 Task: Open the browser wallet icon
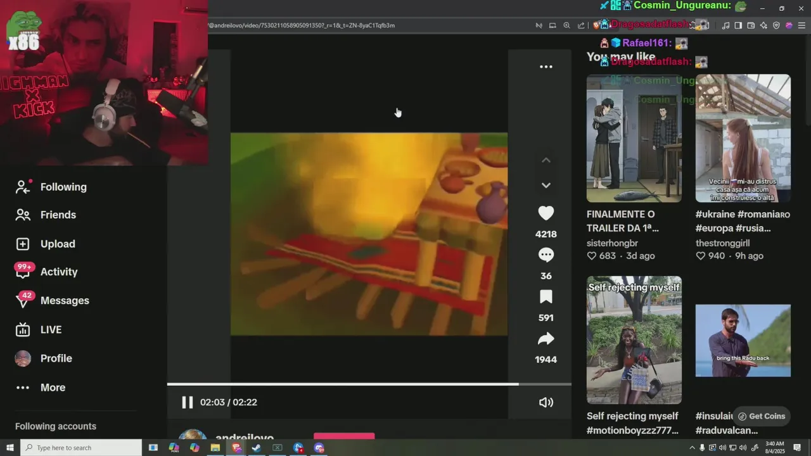pyautogui.click(x=751, y=25)
